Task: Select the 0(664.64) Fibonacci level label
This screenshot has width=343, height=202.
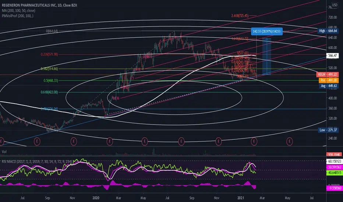Action: (52, 31)
